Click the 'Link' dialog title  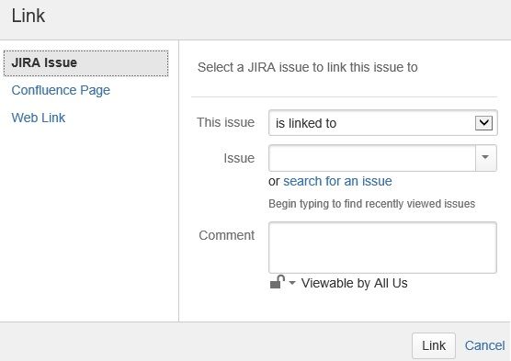(x=28, y=16)
